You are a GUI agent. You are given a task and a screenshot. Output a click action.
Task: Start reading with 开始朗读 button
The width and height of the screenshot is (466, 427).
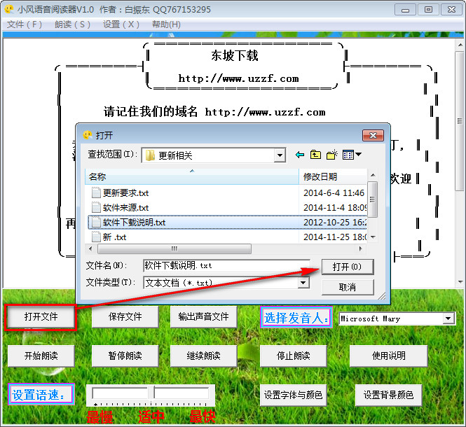tap(41, 356)
